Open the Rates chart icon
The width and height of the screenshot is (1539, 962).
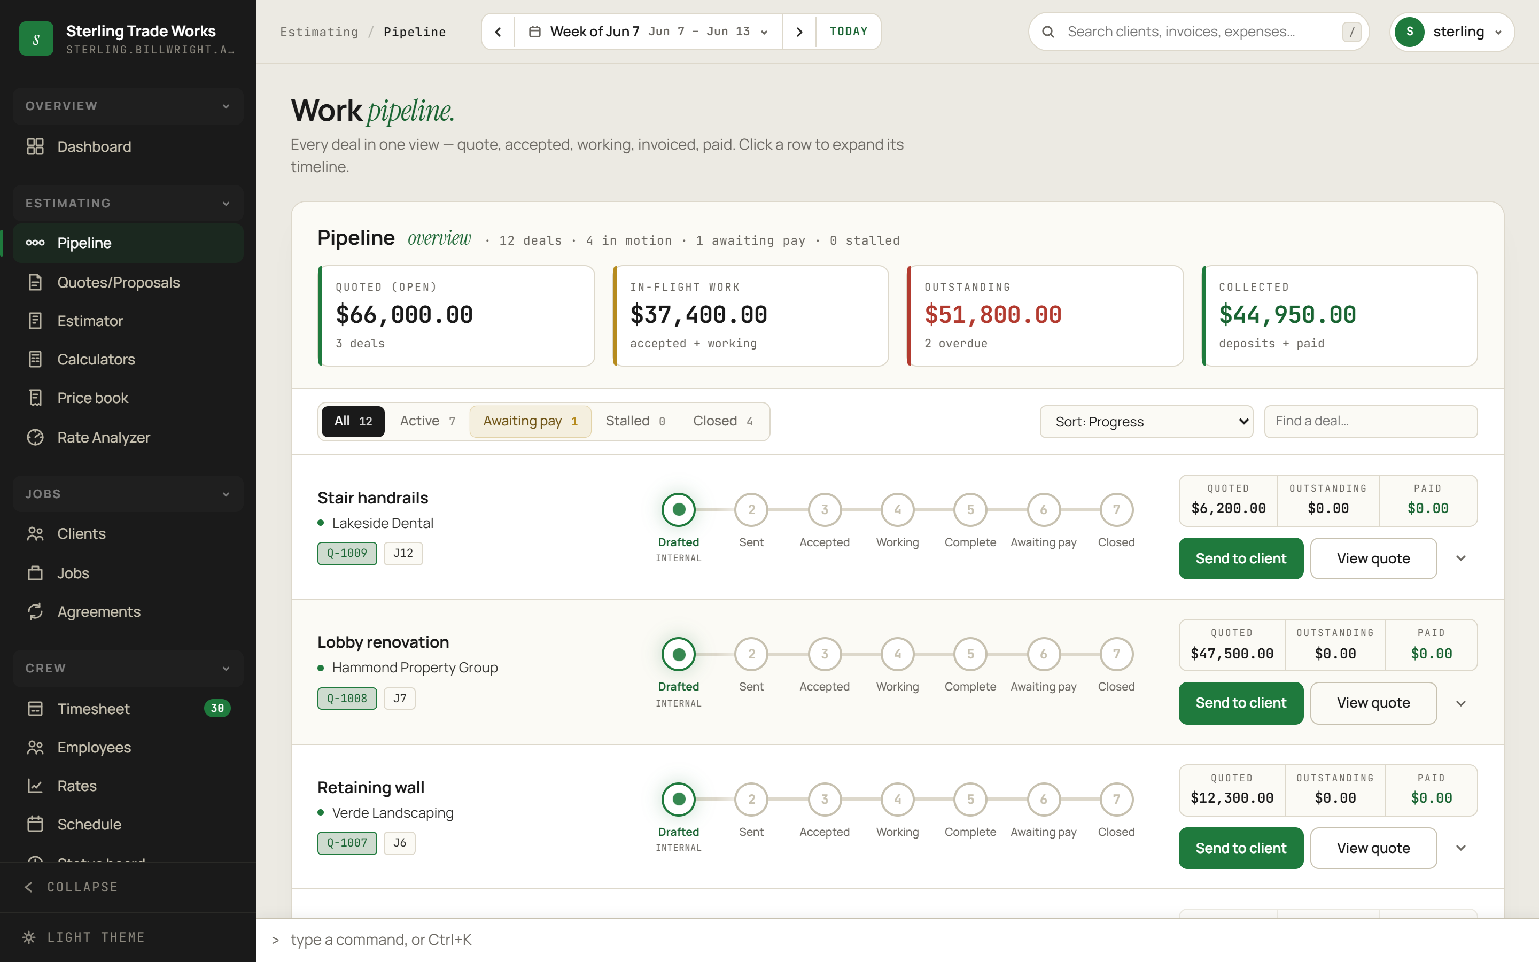point(35,786)
